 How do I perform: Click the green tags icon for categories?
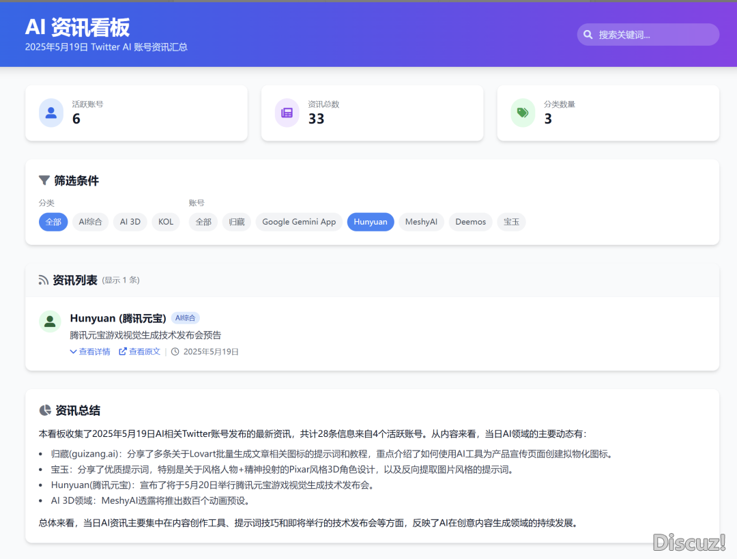523,113
